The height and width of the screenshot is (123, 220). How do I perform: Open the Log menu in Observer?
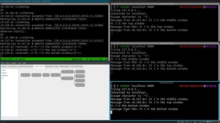19,63
